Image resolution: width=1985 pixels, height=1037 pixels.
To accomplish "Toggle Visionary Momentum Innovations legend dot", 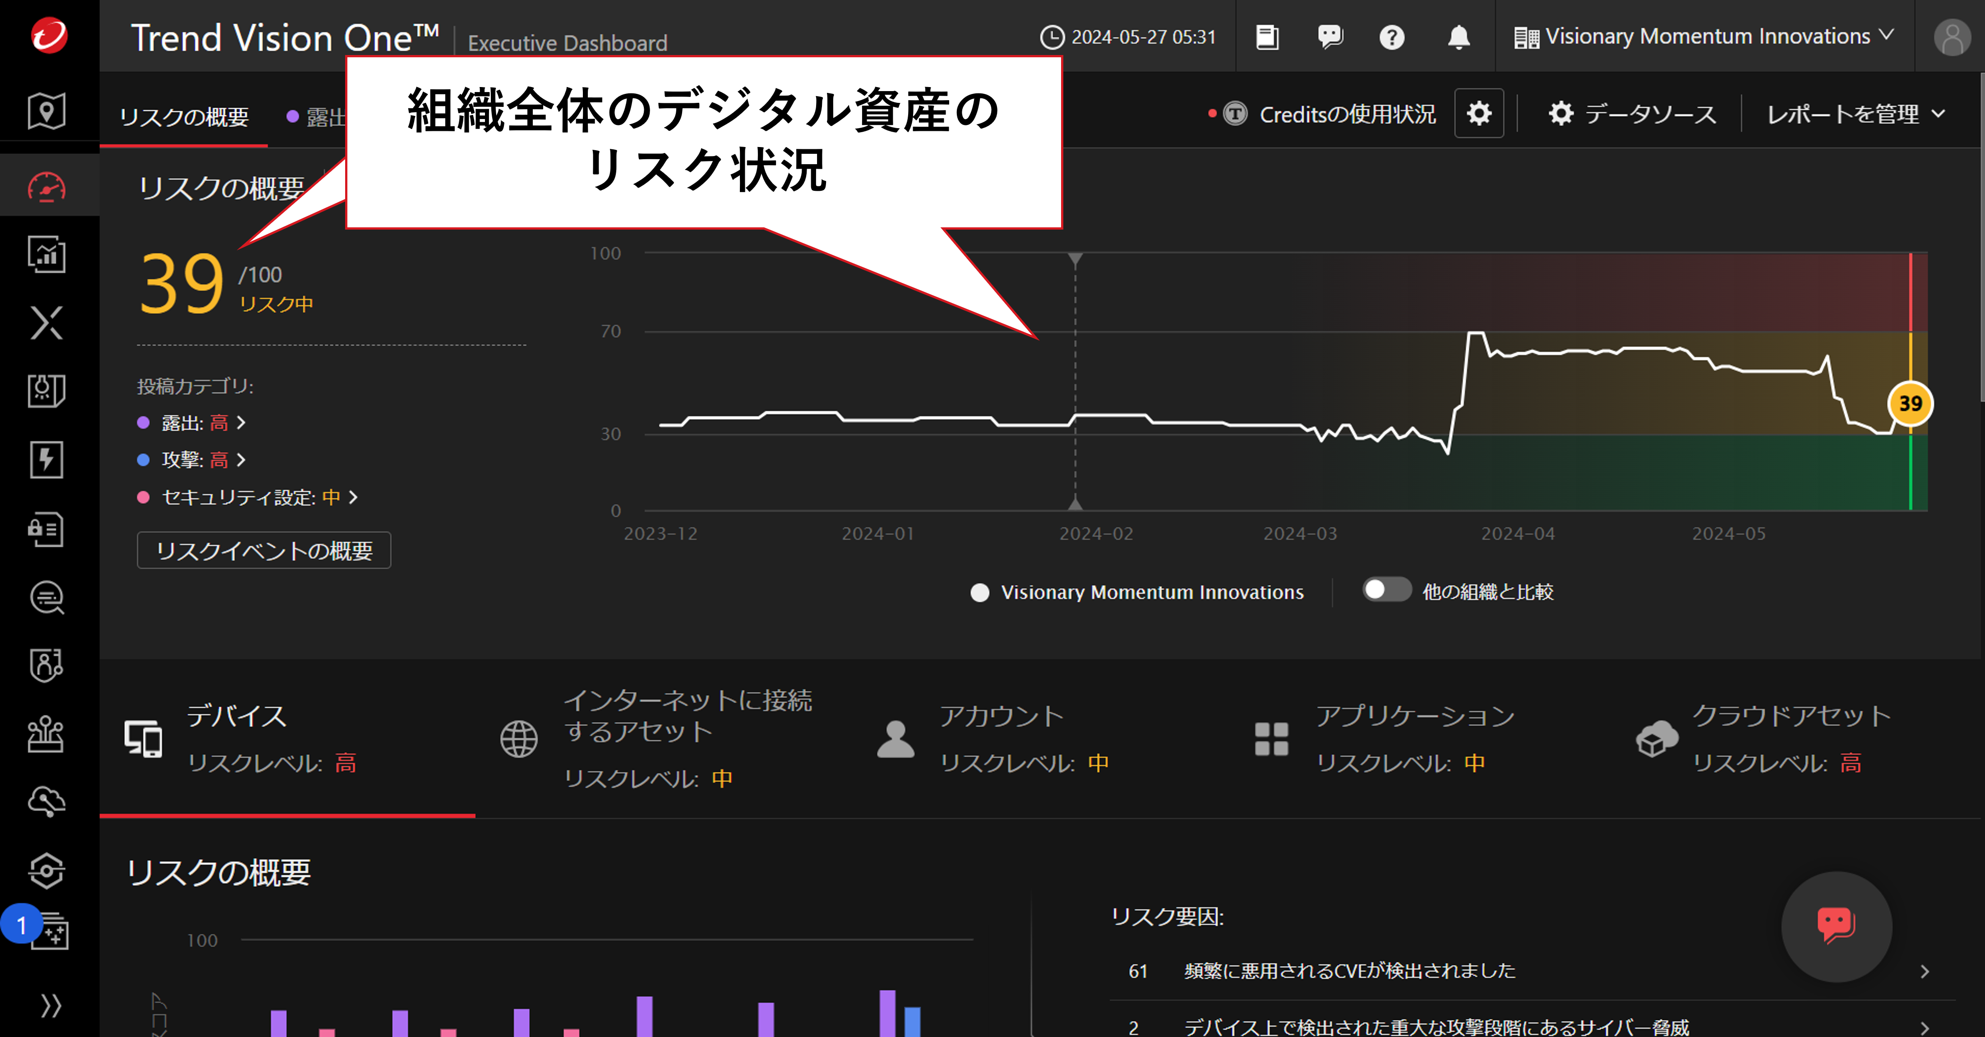I will (x=979, y=592).
